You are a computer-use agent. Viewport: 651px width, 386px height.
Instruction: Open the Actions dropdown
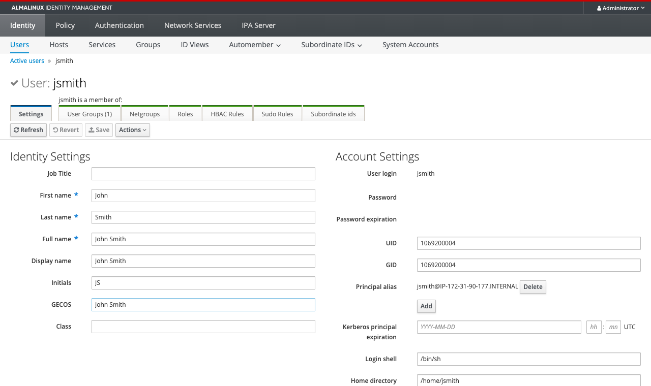tap(133, 130)
